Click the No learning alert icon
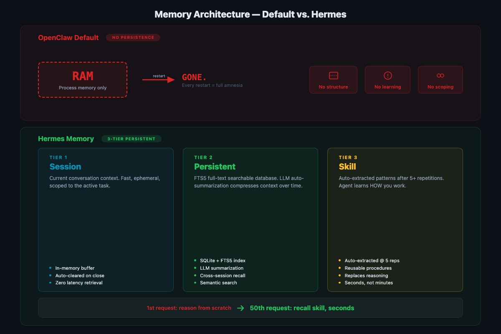The image size is (501, 334). click(387, 76)
